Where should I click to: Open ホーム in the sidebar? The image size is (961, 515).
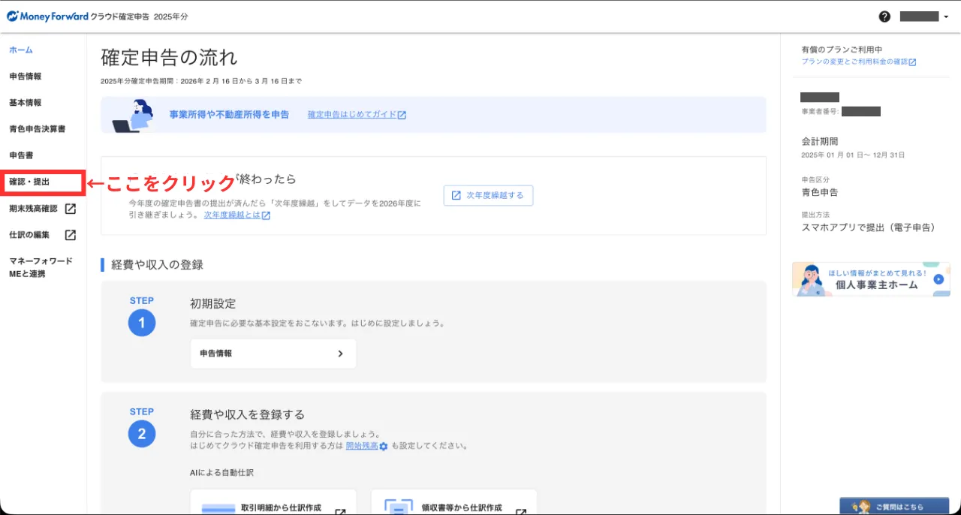tap(21, 50)
